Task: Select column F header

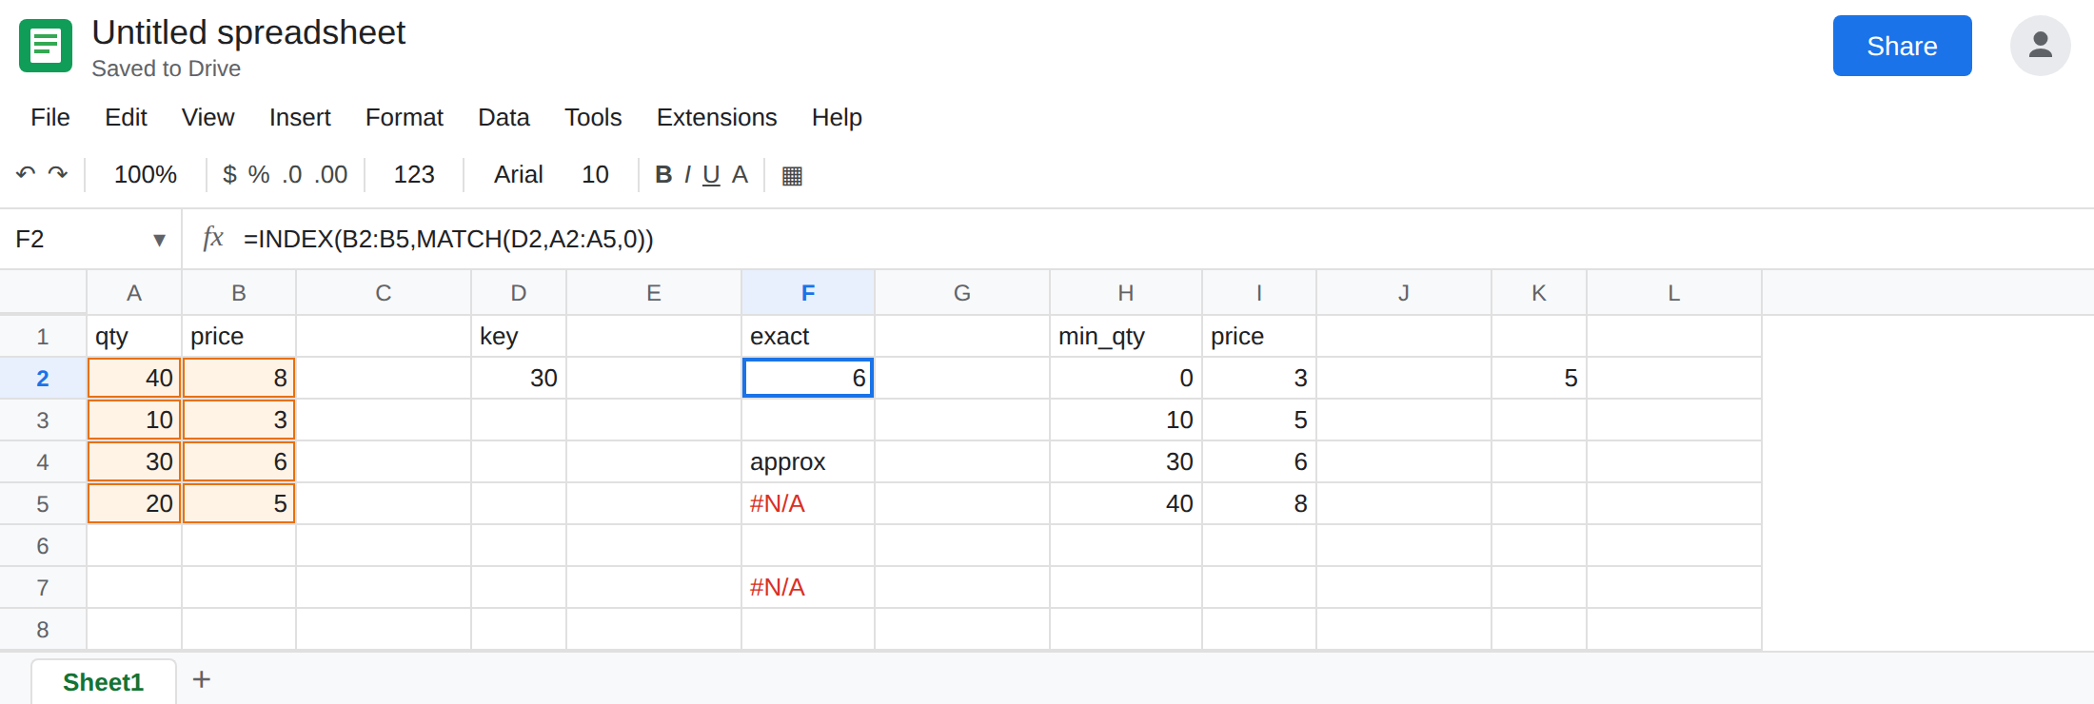Action: 808,293
